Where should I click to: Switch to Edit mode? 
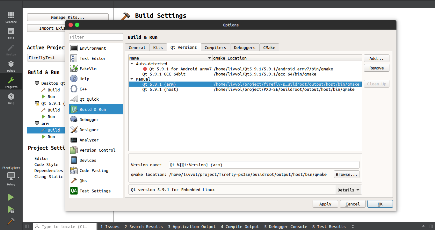11,34
